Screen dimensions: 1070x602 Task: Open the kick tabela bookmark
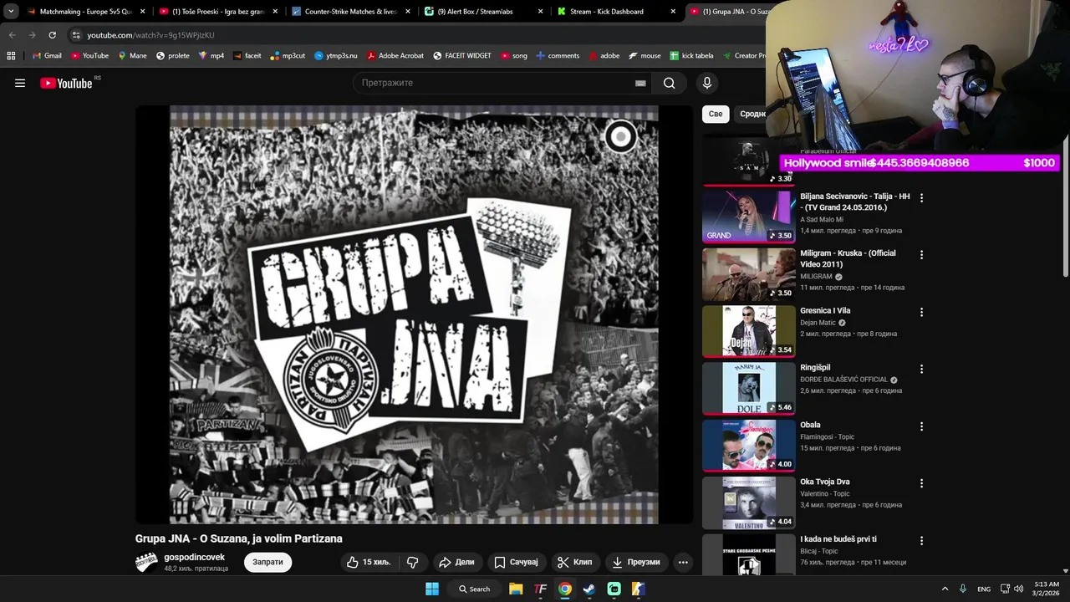tap(691, 56)
